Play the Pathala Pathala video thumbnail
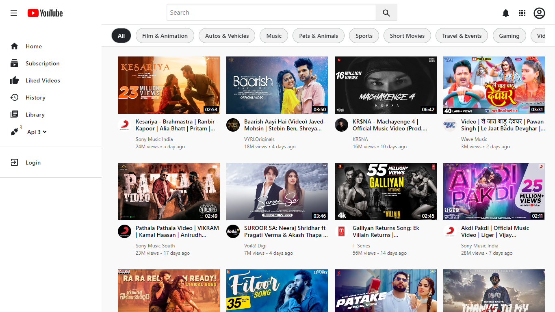 click(x=169, y=191)
